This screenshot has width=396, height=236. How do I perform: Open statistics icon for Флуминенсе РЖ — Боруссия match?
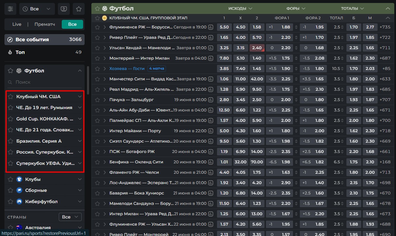pos(211,27)
